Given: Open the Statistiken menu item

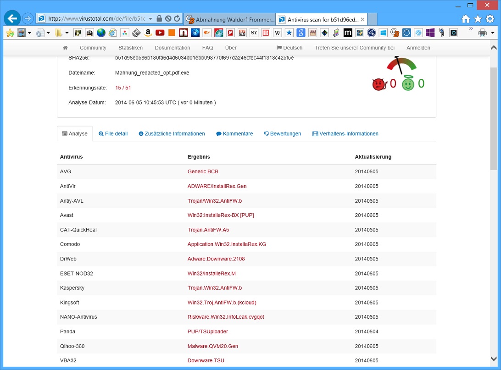Looking at the screenshot, I should 130,48.
